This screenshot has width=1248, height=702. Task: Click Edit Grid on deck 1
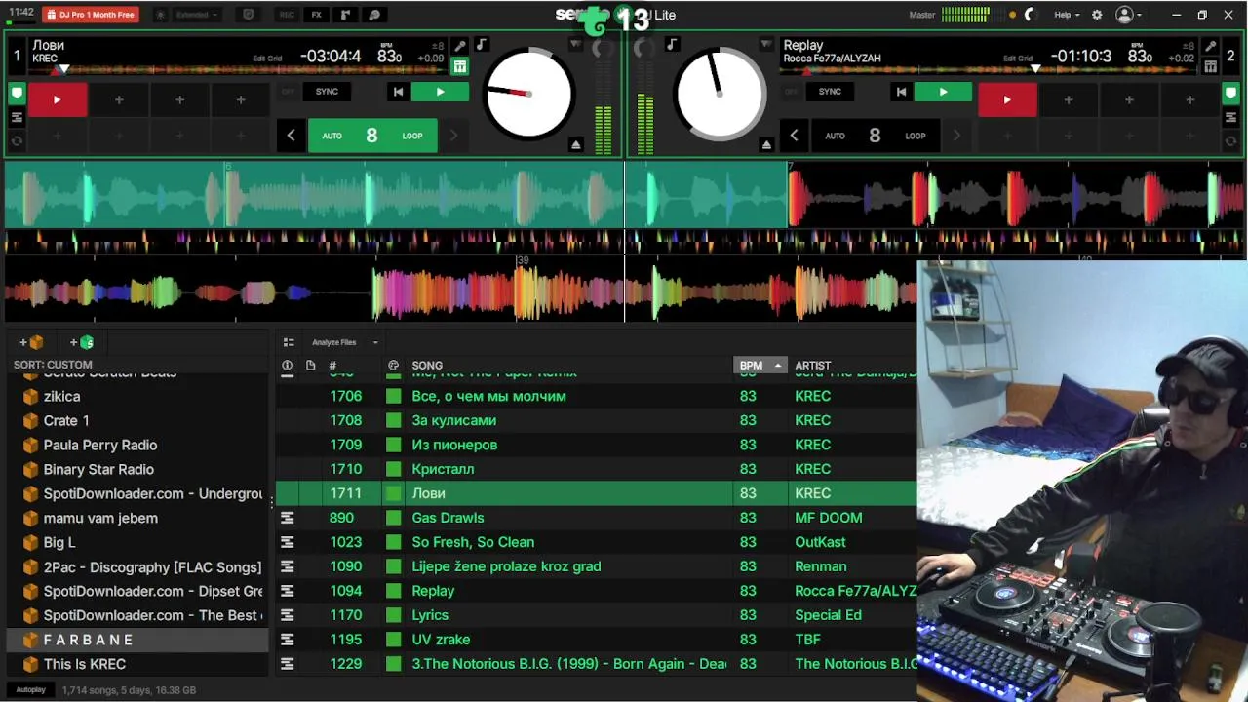267,58
